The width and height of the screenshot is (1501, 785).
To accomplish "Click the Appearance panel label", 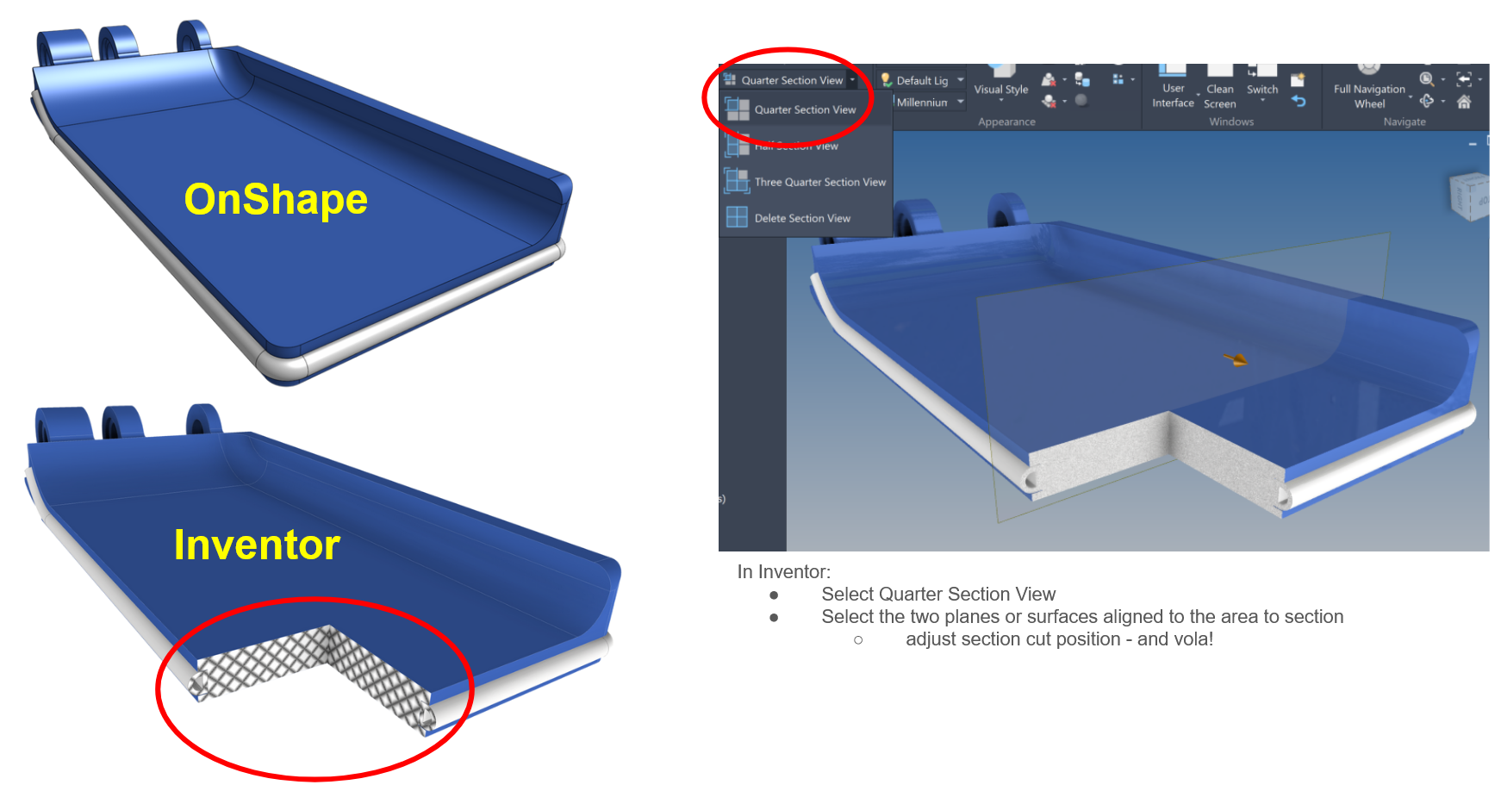I will pos(1006,121).
